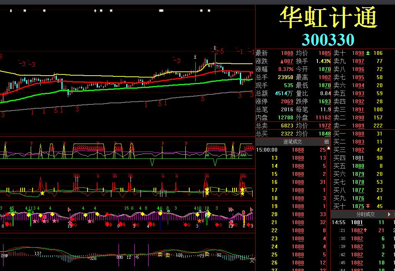Click the 换手 value 1.43%

click(323, 61)
